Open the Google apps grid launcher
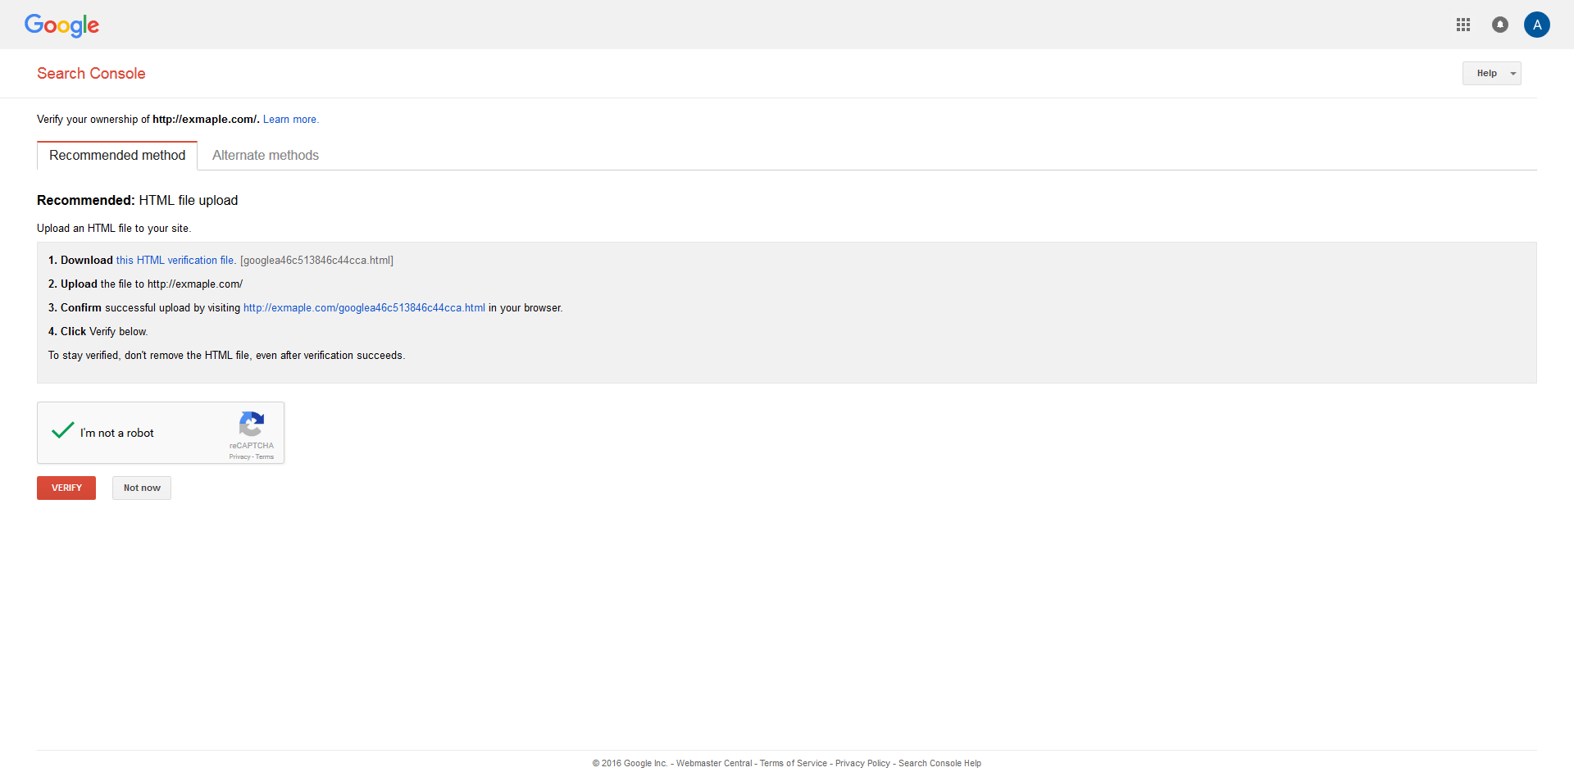This screenshot has height=772, width=1574. click(x=1464, y=25)
